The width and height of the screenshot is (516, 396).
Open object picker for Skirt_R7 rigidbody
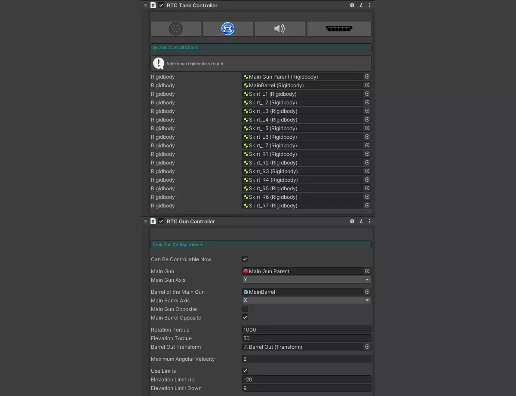point(367,205)
